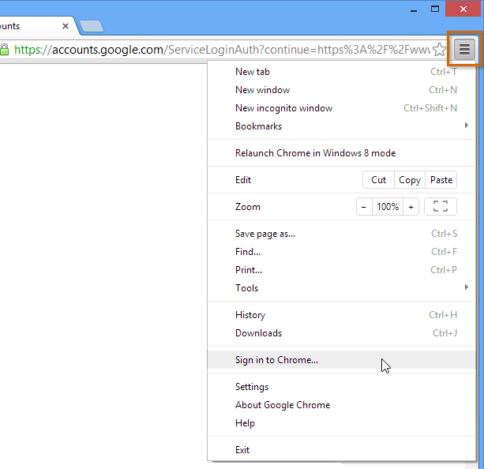484x469 pixels.
Task: Click the green padlock security icon
Action: click(x=4, y=50)
